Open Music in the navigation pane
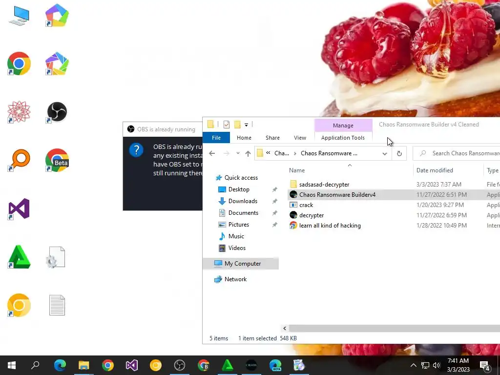 coord(236,236)
